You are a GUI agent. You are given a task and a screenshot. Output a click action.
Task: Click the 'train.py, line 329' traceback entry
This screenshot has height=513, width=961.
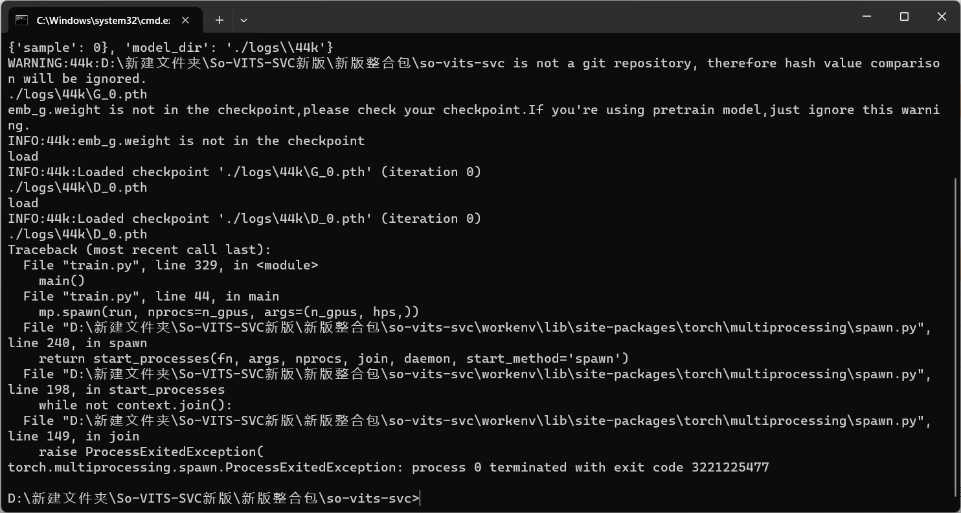point(170,265)
